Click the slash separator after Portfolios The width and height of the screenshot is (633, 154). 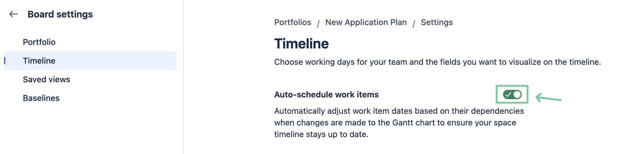click(x=318, y=23)
